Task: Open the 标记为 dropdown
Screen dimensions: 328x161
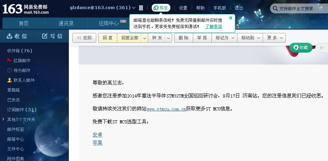Action: point(224,38)
